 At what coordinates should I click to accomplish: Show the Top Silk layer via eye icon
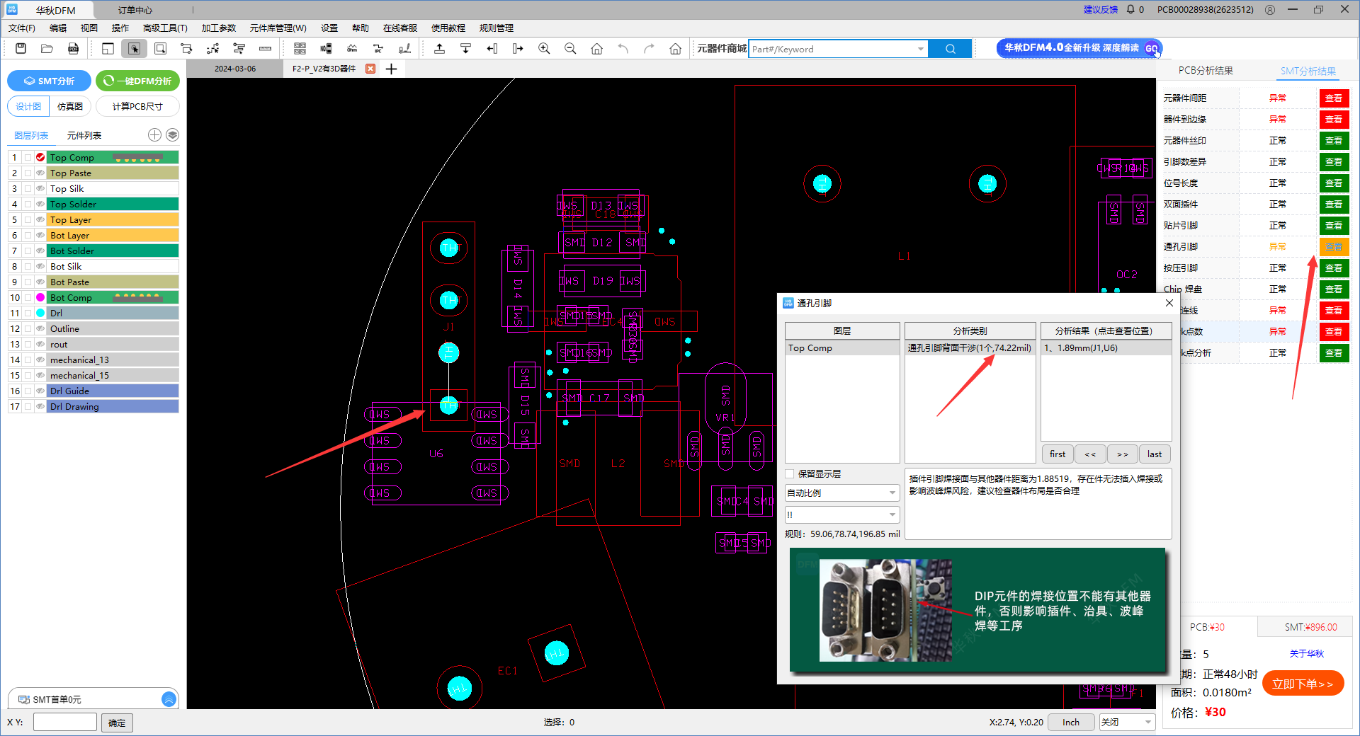(40, 189)
